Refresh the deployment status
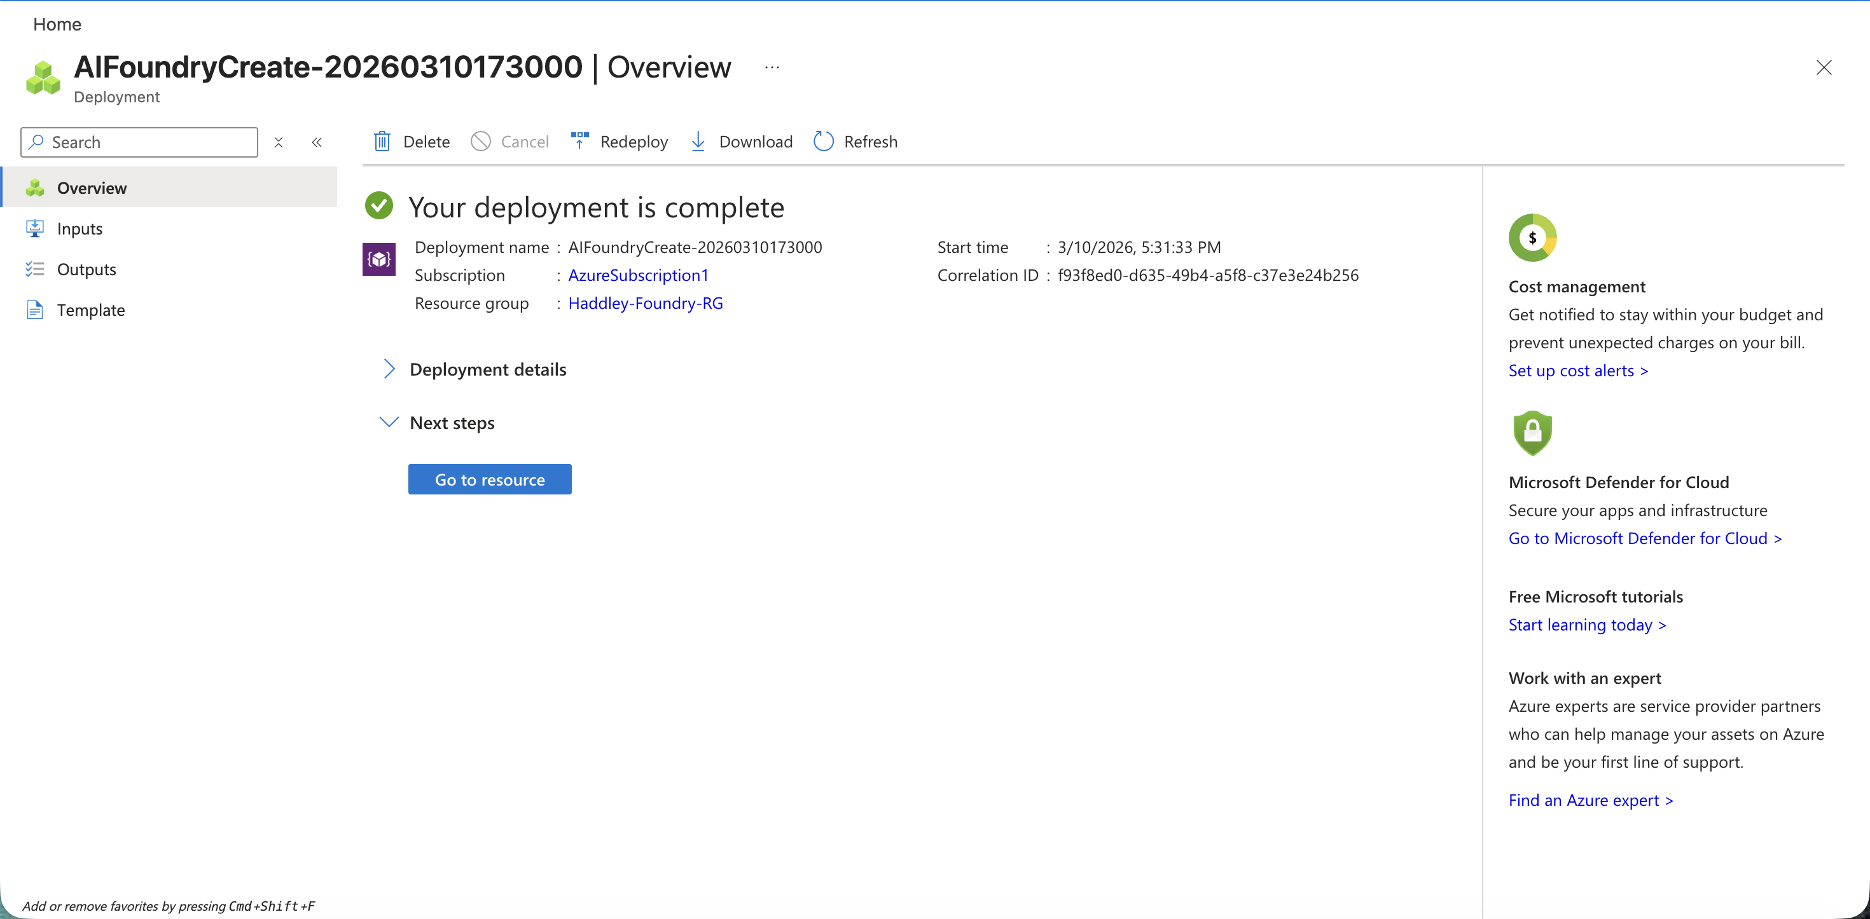The height and width of the screenshot is (919, 1870). tap(823, 142)
